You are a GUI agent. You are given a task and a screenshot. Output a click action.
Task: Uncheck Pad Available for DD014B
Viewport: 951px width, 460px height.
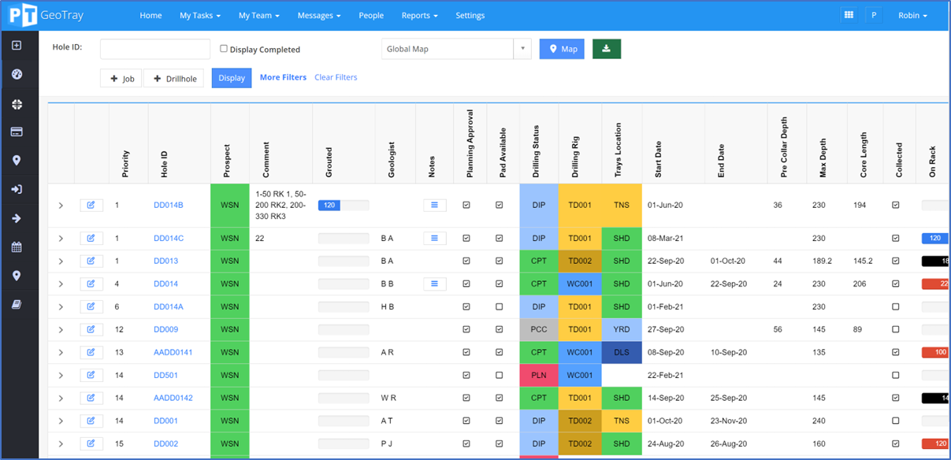coord(500,205)
